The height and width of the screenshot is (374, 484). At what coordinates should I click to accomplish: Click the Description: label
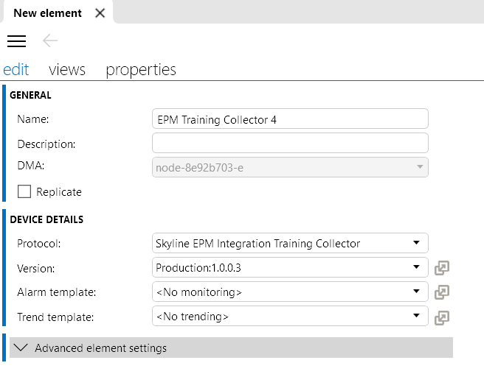pyautogui.click(x=46, y=144)
